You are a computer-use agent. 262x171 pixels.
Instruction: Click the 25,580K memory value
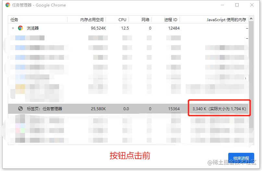[98, 109]
